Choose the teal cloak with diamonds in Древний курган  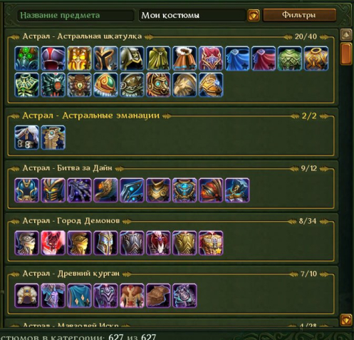[x=79, y=296]
